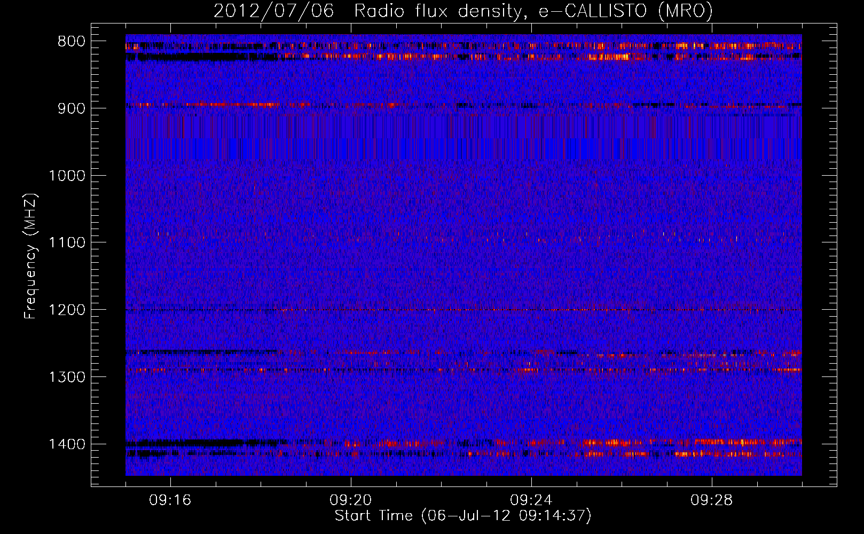Click the '09:28' time axis label

[711, 500]
